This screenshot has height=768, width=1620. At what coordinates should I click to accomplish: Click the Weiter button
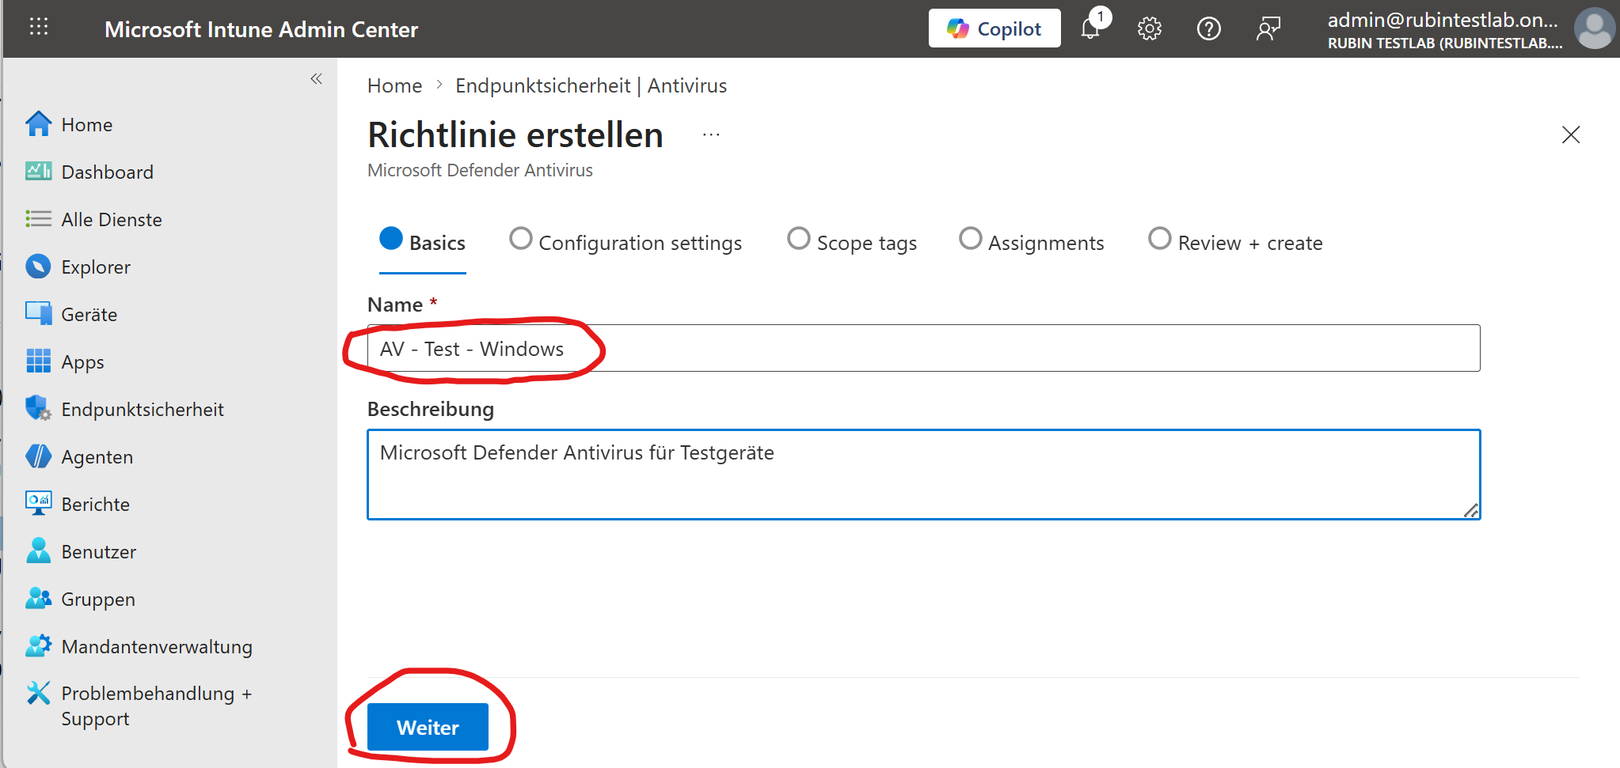point(428,727)
